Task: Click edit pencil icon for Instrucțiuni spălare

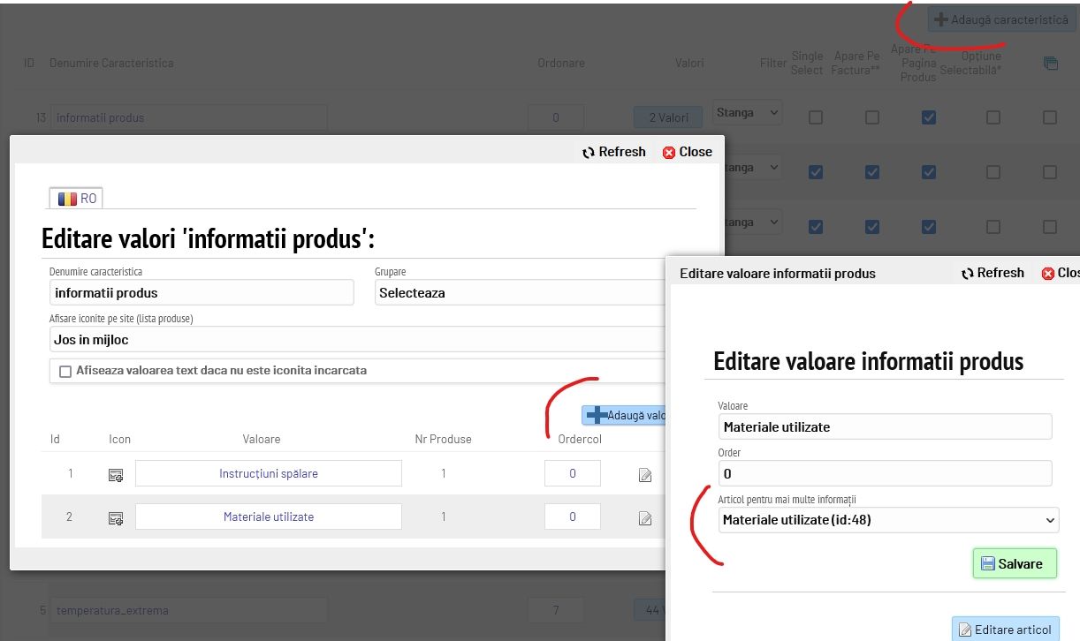Action: pyautogui.click(x=645, y=475)
